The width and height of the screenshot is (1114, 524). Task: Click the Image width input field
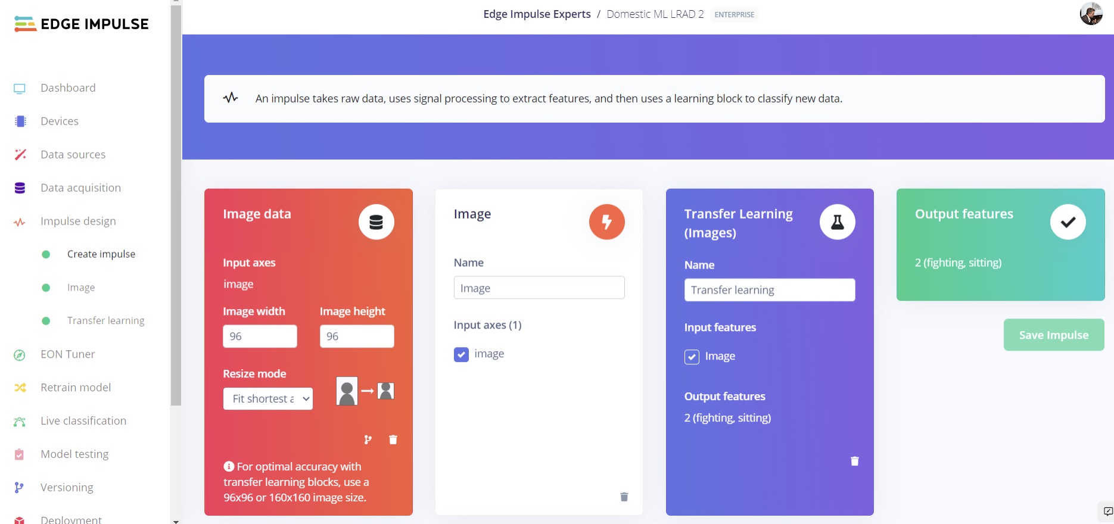coord(260,336)
